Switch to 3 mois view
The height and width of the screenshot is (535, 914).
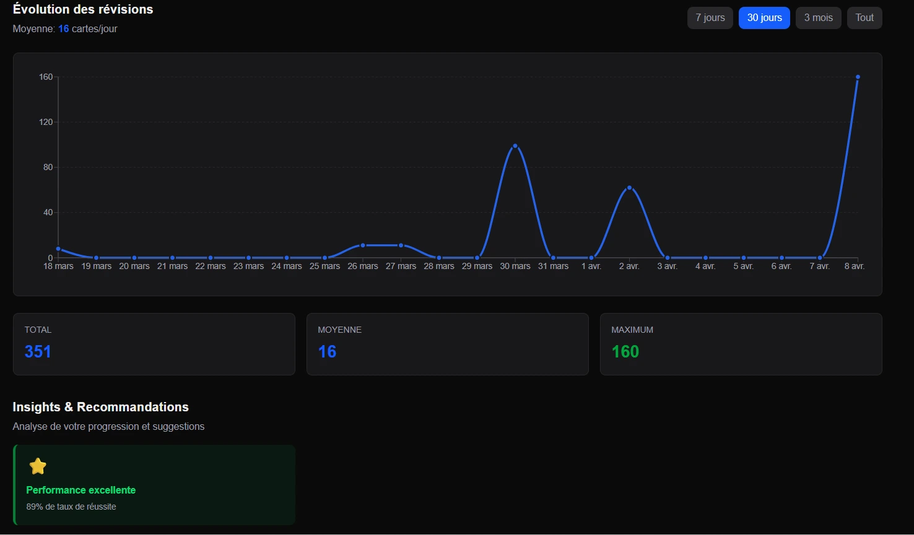pyautogui.click(x=818, y=18)
